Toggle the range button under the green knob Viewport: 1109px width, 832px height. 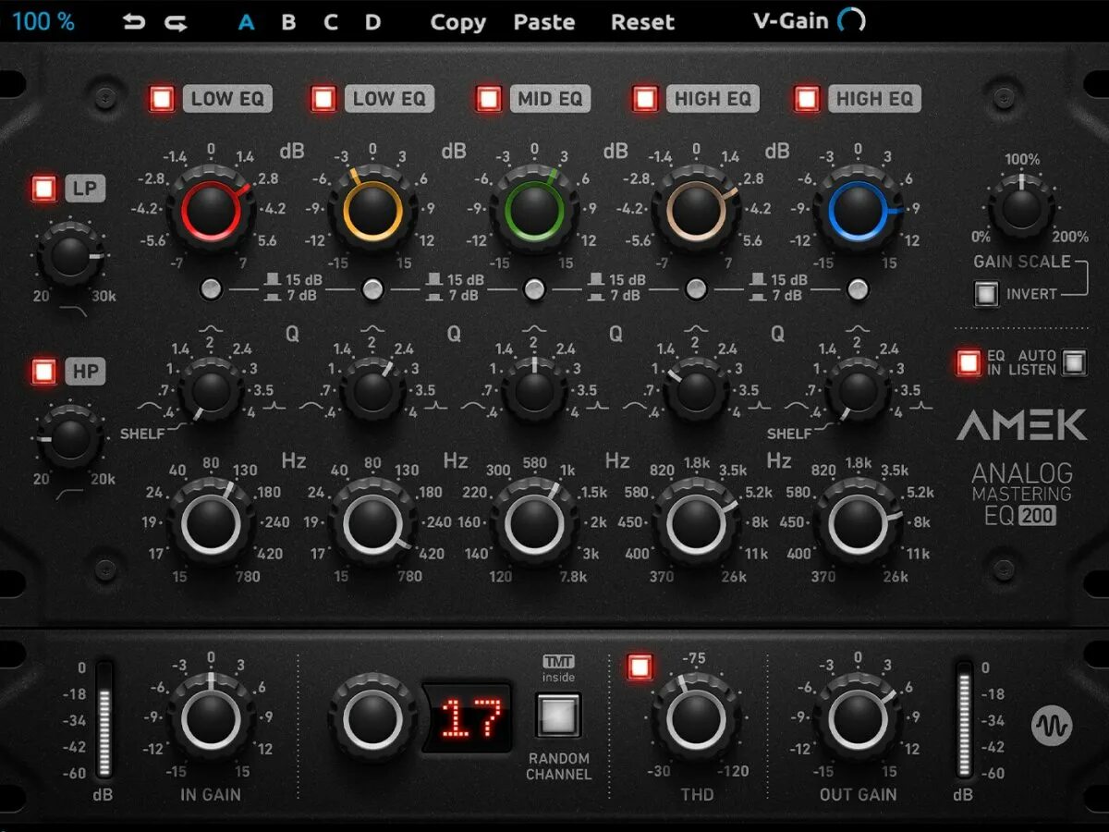pyautogui.click(x=534, y=290)
